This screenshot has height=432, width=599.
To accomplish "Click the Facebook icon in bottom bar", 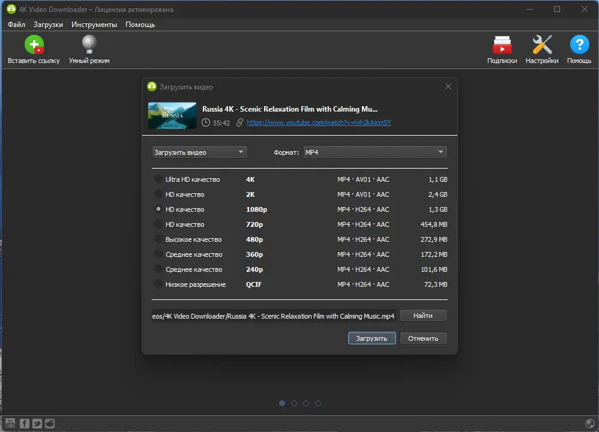I will [24, 423].
